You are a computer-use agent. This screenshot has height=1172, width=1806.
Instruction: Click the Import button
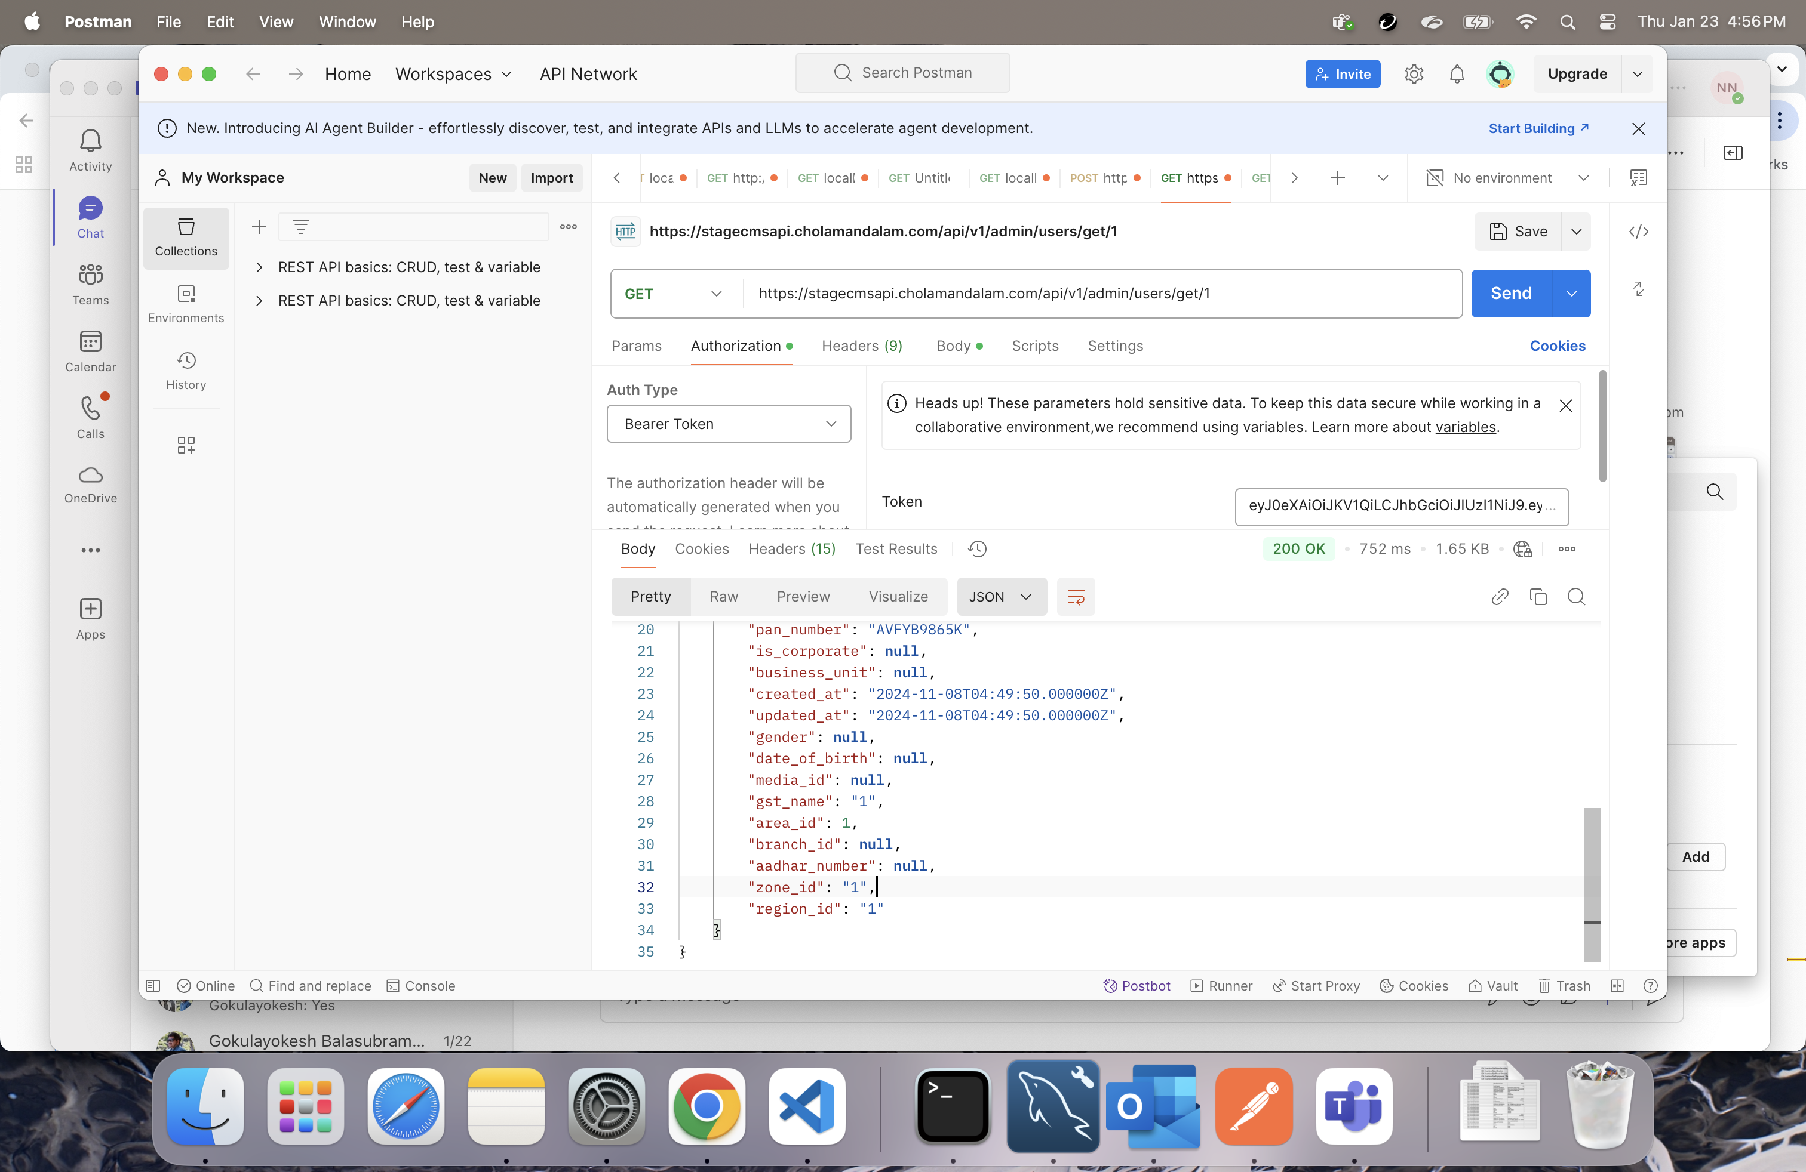click(x=552, y=177)
